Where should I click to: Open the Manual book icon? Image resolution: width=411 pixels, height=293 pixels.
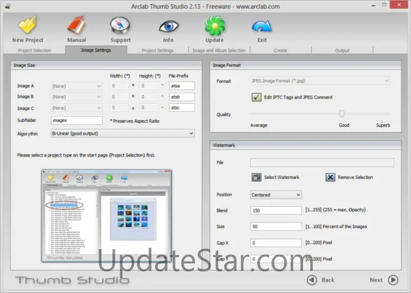point(76,25)
